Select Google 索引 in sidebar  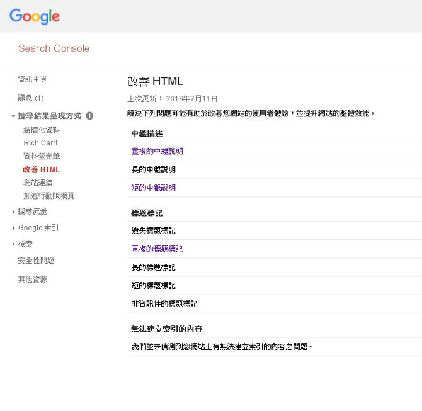point(38,228)
